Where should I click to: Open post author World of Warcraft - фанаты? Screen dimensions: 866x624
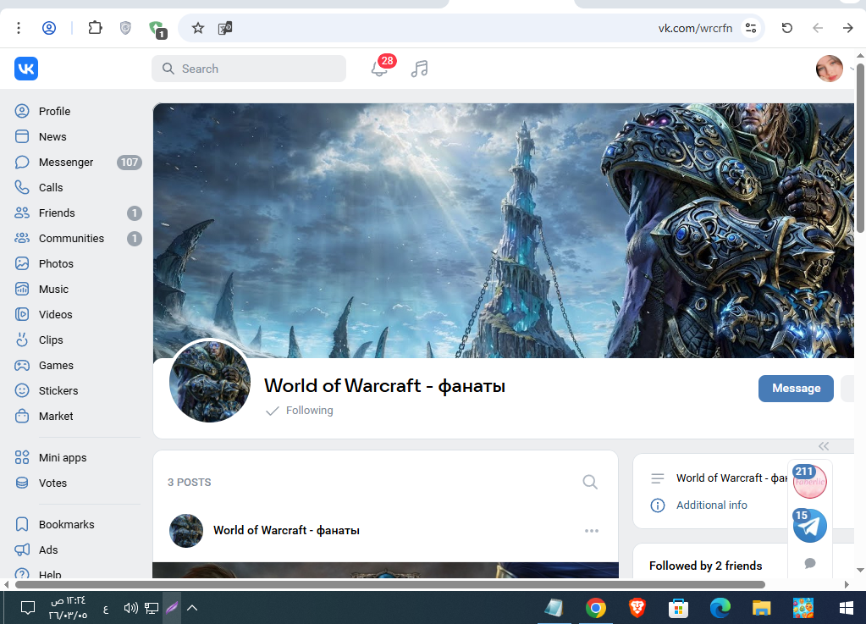click(286, 530)
